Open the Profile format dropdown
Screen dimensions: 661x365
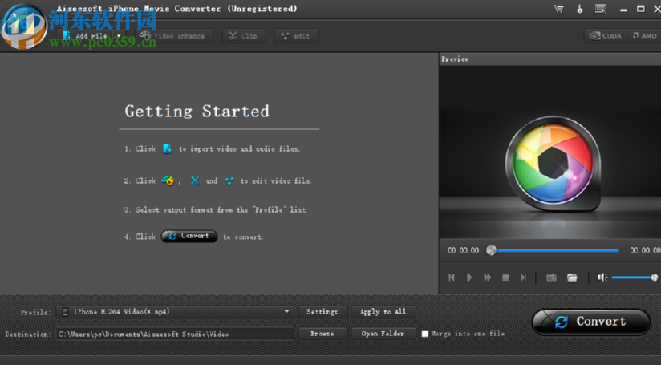tap(176, 312)
